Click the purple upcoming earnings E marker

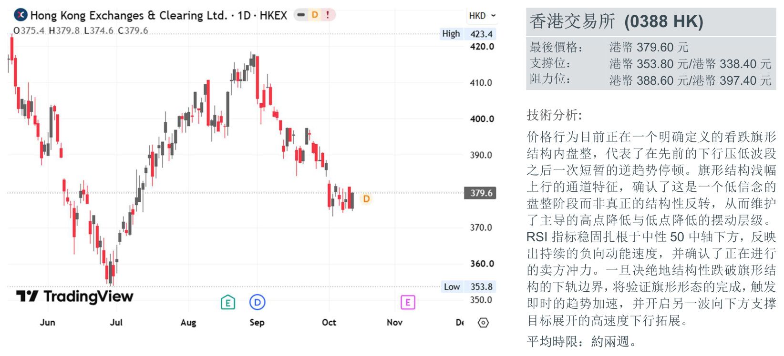tap(408, 302)
